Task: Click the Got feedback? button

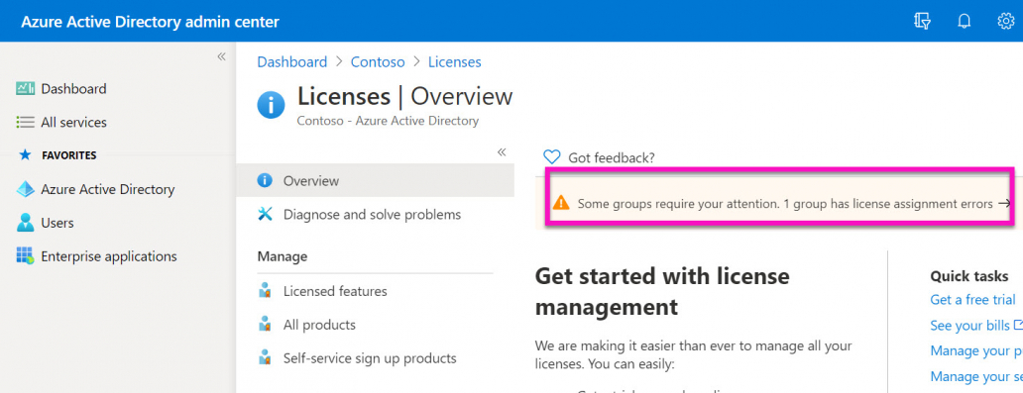Action: coord(599,157)
